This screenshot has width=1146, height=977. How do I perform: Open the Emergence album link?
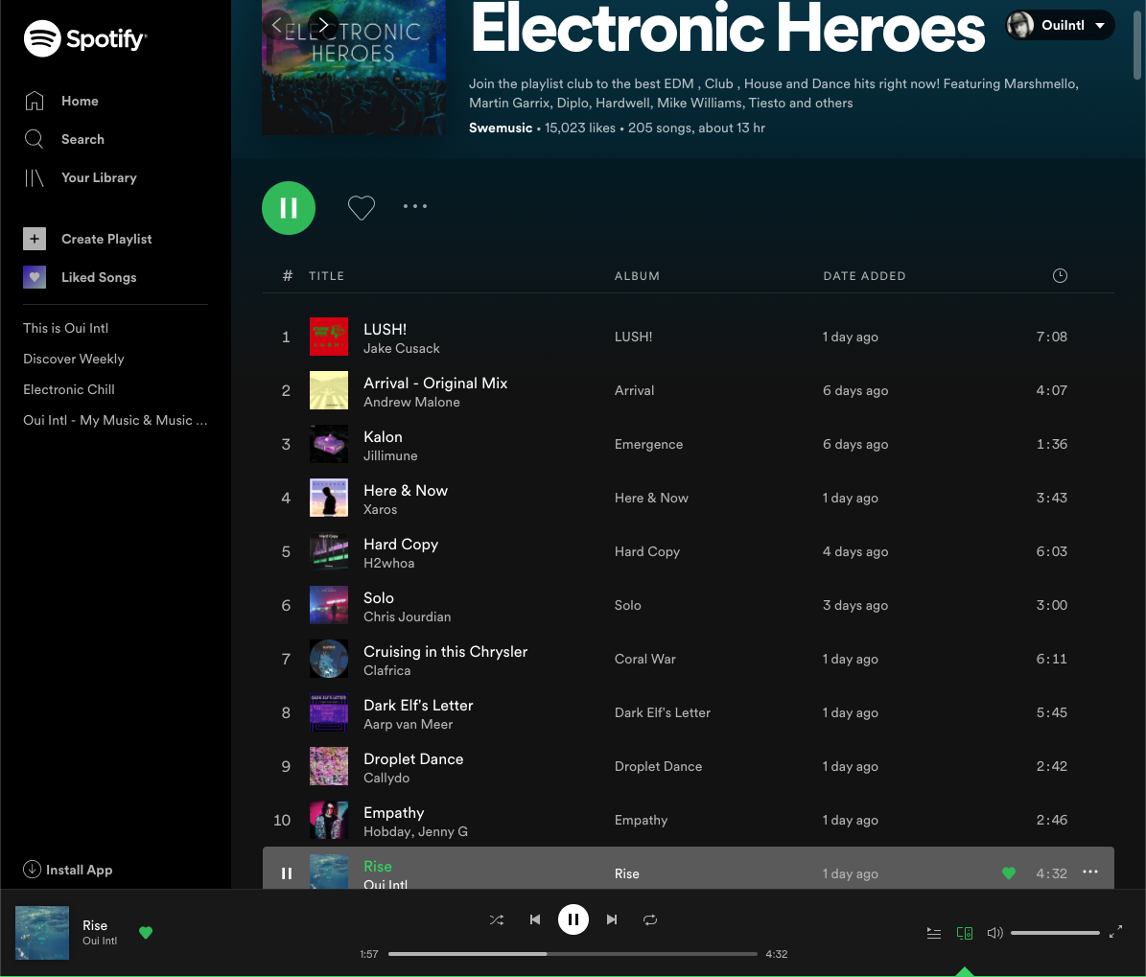(649, 444)
